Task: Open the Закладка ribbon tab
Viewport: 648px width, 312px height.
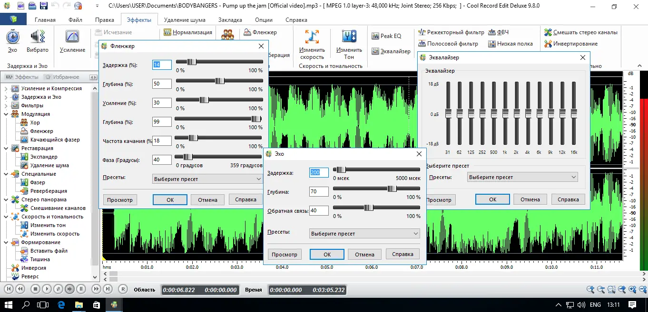Action: pos(230,20)
